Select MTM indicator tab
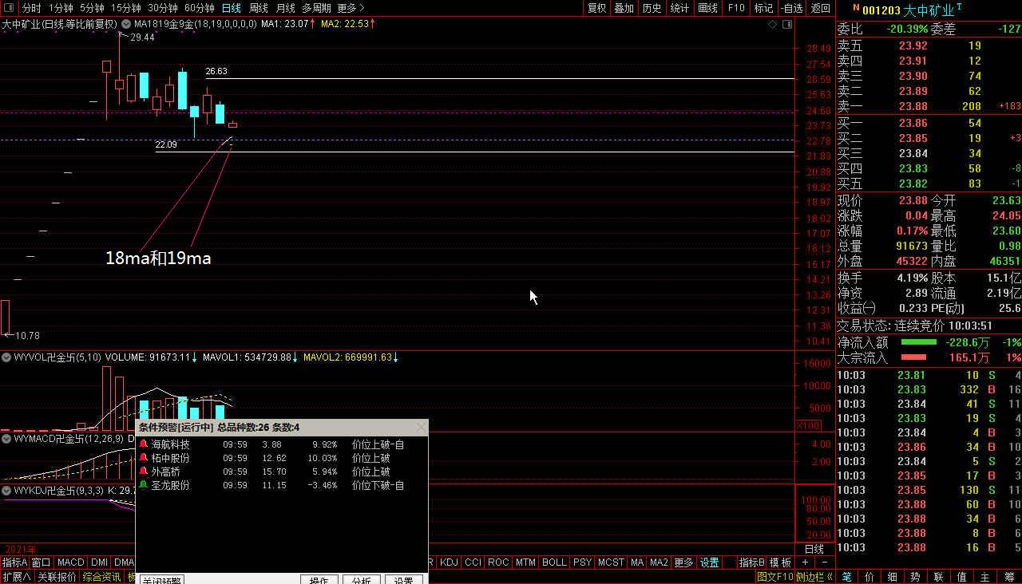Screen dimensions: 1022x584 point(525,562)
